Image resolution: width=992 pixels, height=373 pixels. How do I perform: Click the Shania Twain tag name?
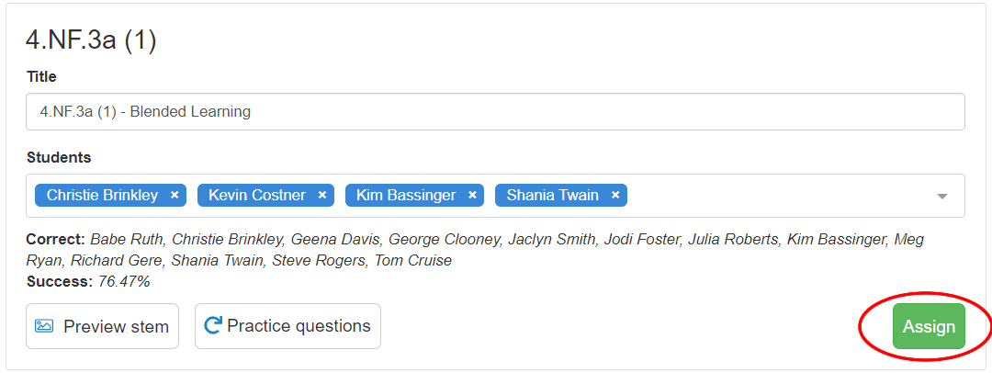pyautogui.click(x=552, y=195)
